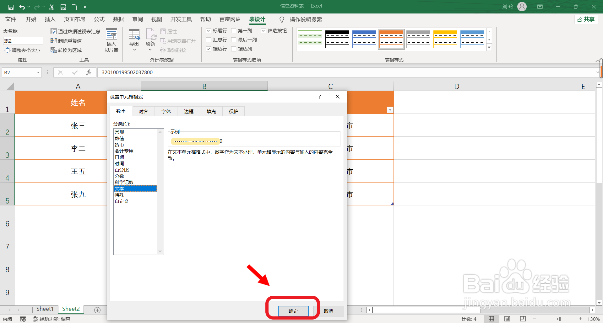Click table styles gallery scroll up arrow
The width and height of the screenshot is (603, 323).
point(489,32)
